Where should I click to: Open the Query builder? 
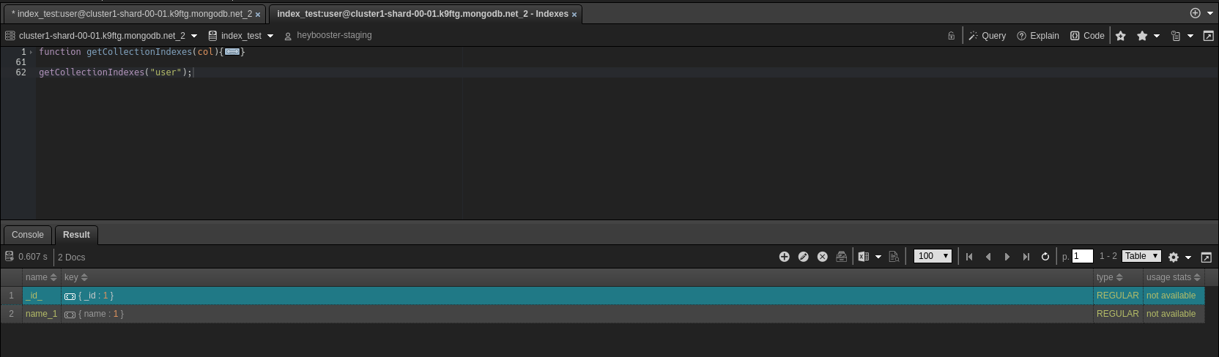tap(987, 35)
